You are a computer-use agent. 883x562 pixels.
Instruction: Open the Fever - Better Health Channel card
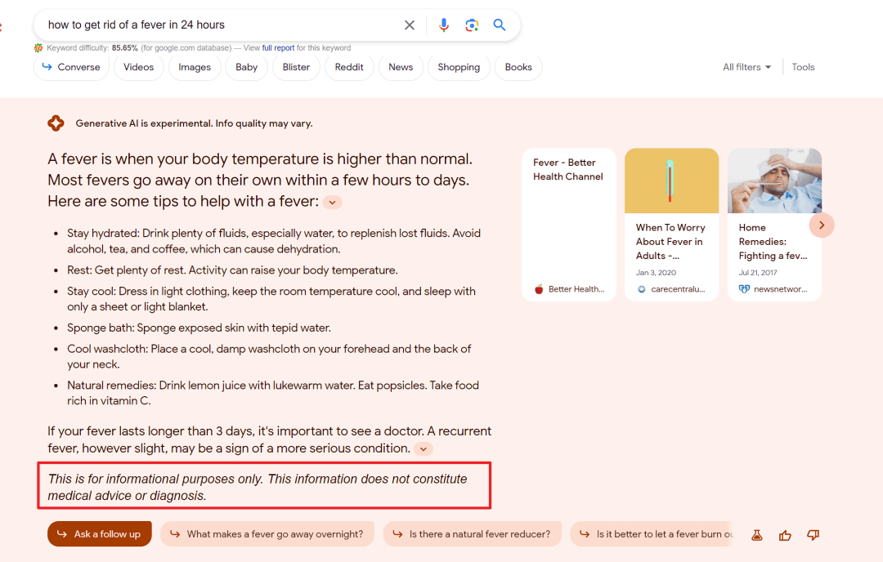click(569, 225)
